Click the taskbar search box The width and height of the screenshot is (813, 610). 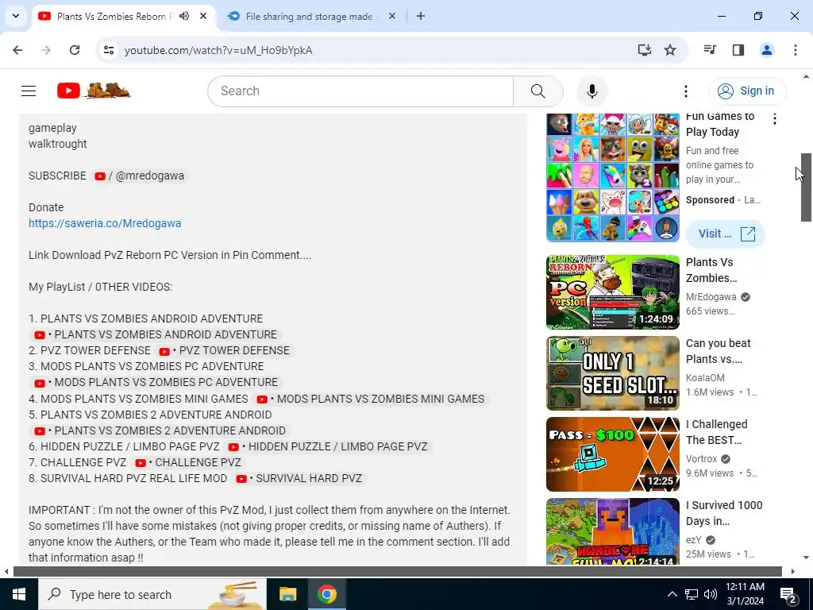pyautogui.click(x=152, y=594)
